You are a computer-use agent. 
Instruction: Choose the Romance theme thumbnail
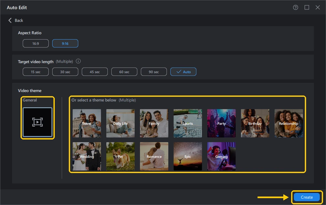click(154, 156)
